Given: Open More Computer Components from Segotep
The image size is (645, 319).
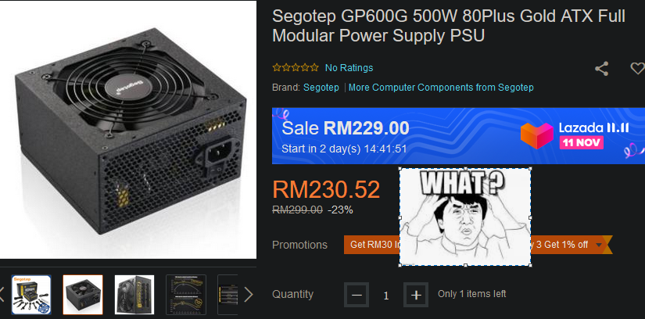Looking at the screenshot, I should tap(441, 88).
